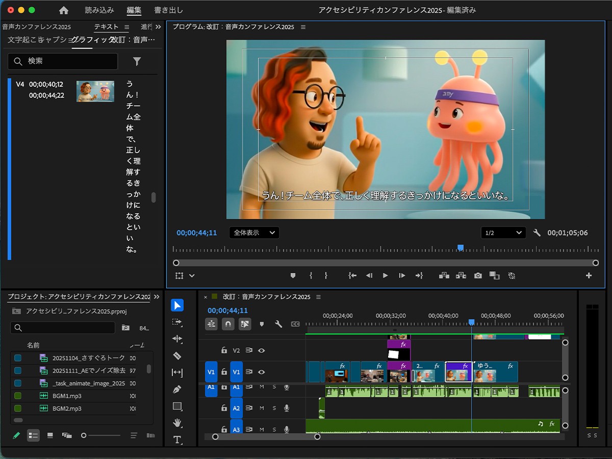Image resolution: width=612 pixels, height=459 pixels.
Task: Hide the V2 video track output
Action: pyautogui.click(x=262, y=350)
